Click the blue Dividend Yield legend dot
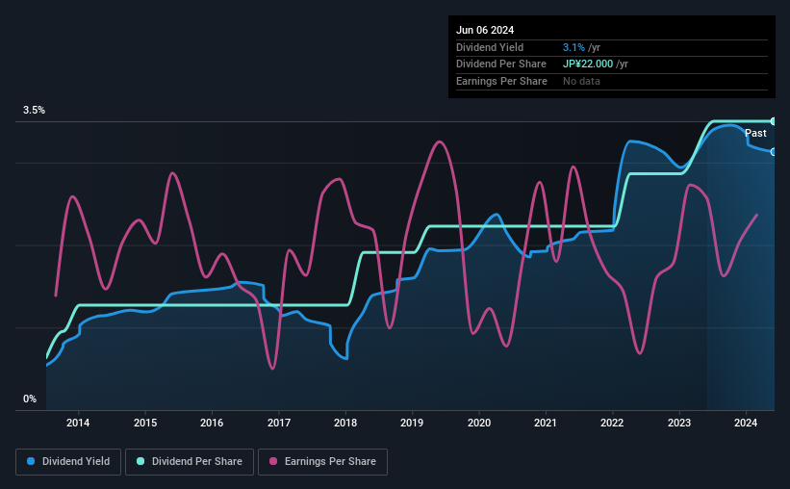 pos(31,461)
